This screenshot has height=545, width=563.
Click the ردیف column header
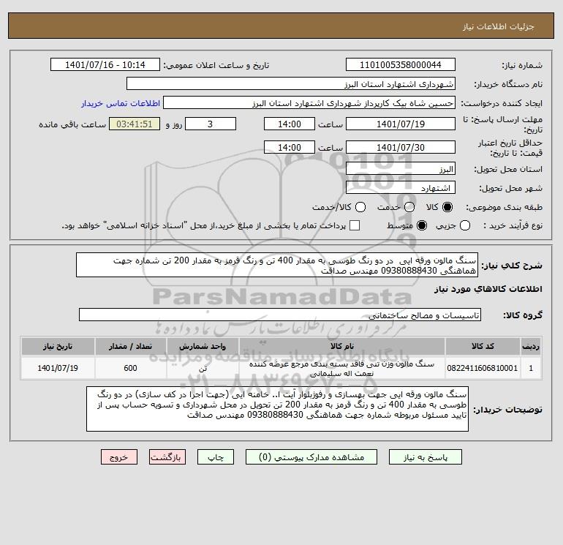click(531, 346)
